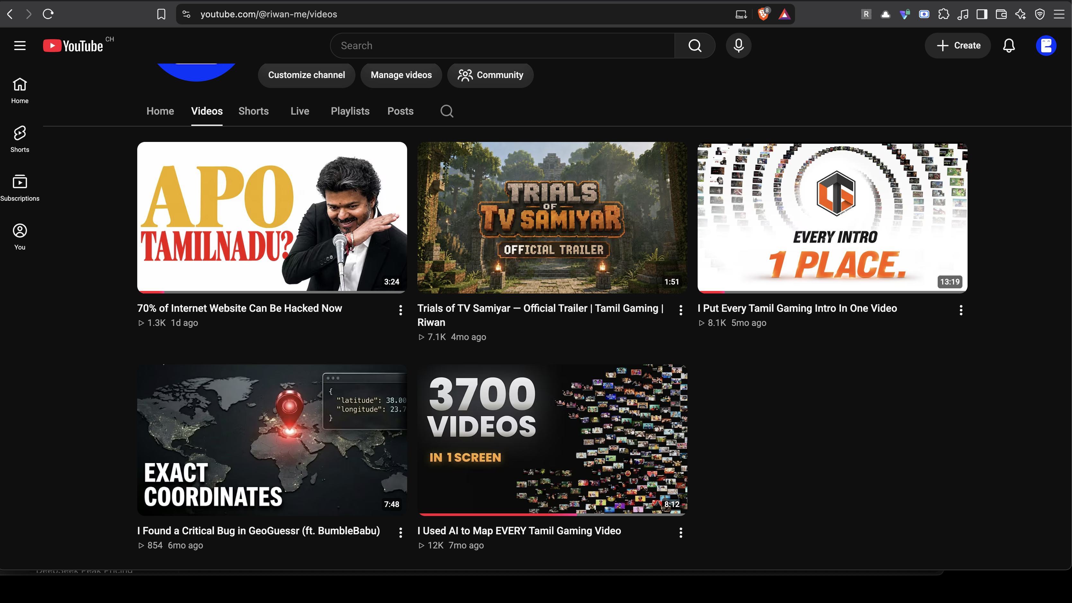The height and width of the screenshot is (603, 1072).
Task: Bookmark page via browser bookmark icon
Action: [161, 14]
